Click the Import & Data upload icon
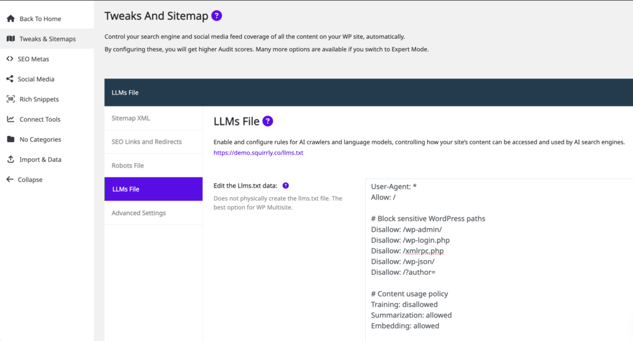This screenshot has width=633, height=341. (10, 159)
